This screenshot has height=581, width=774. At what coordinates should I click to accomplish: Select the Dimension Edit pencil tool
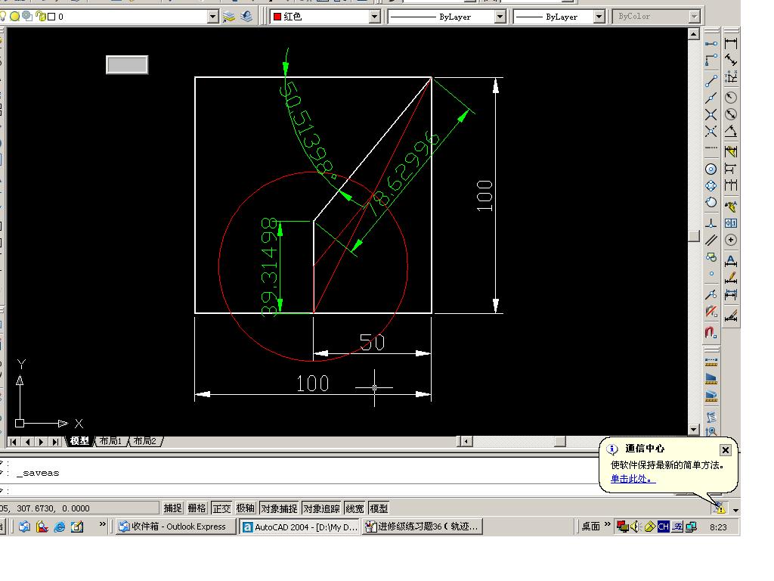click(x=731, y=277)
